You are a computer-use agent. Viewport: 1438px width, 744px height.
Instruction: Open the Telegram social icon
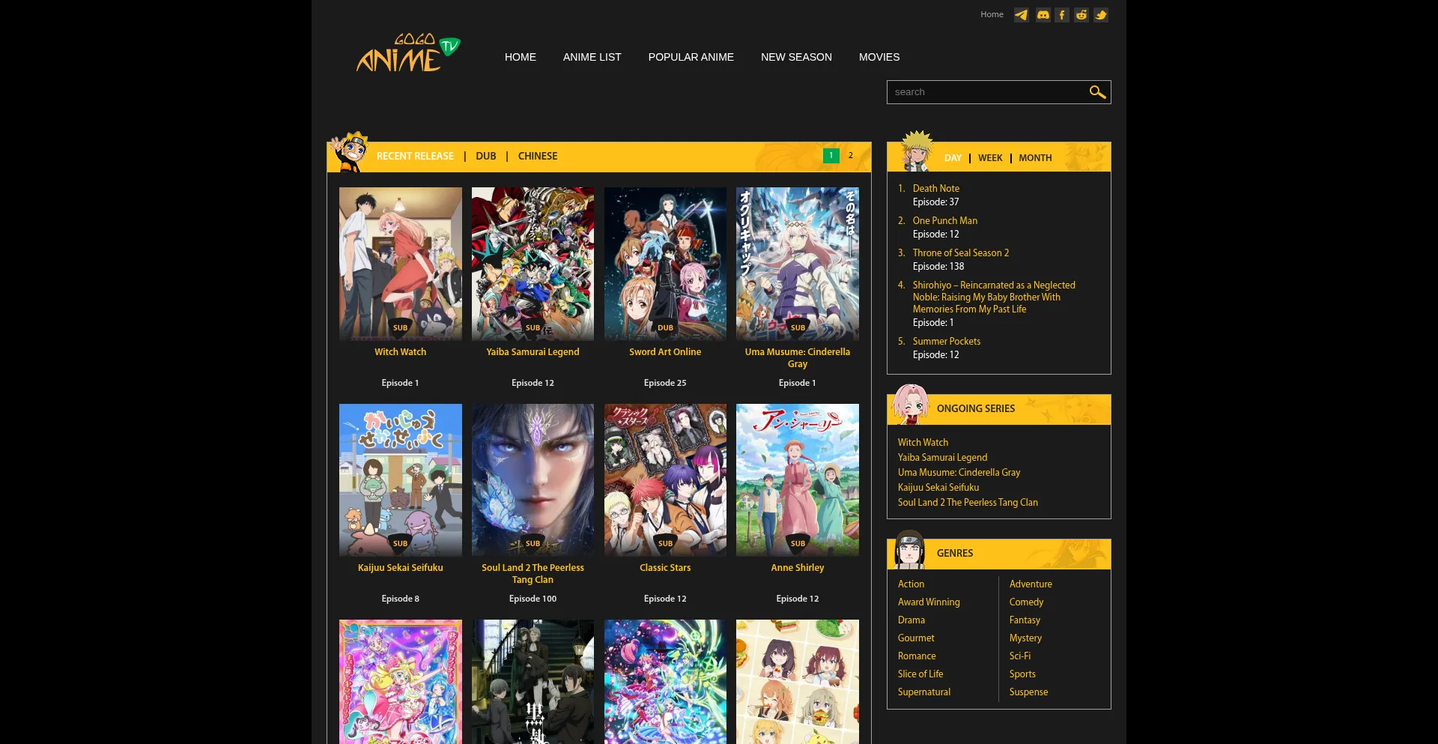point(1022,15)
